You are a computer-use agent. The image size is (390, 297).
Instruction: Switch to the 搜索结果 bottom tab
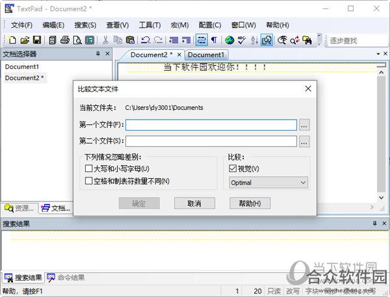tap(23, 278)
